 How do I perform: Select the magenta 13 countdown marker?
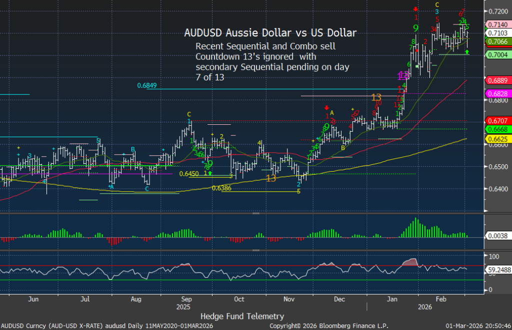(403, 75)
